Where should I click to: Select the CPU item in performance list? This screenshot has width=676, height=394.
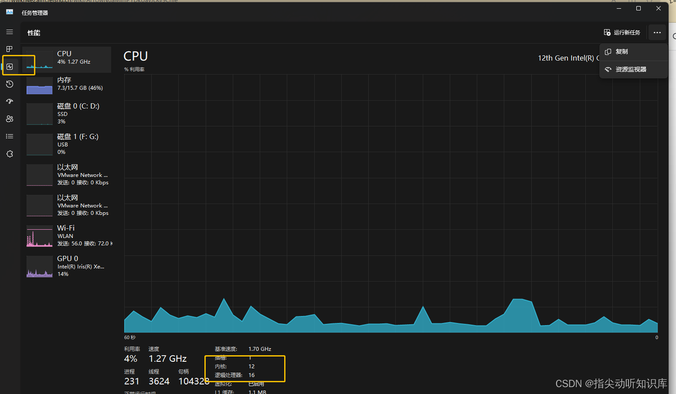click(67, 60)
